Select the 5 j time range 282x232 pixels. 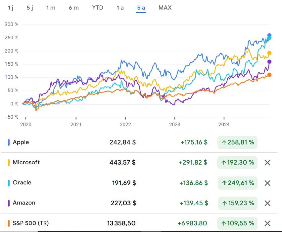30,8
